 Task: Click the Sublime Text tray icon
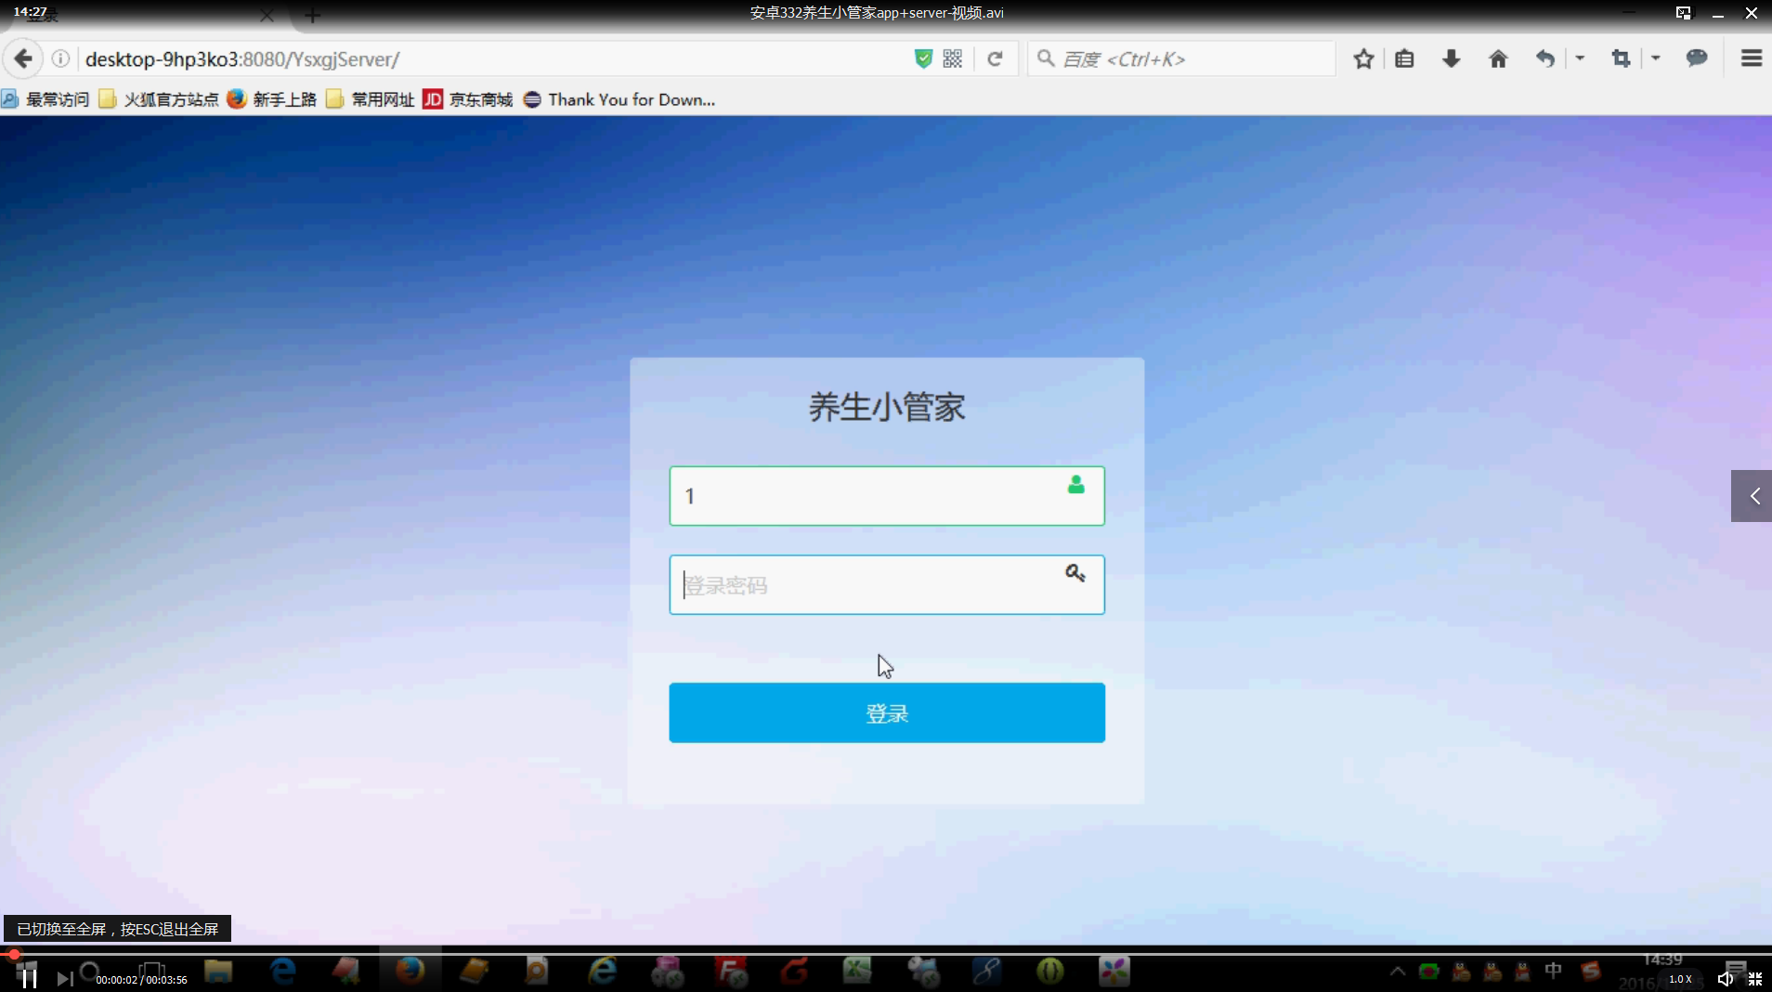point(1590,972)
